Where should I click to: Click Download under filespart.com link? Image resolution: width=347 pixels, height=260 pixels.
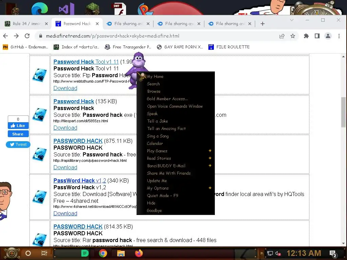[65, 128]
